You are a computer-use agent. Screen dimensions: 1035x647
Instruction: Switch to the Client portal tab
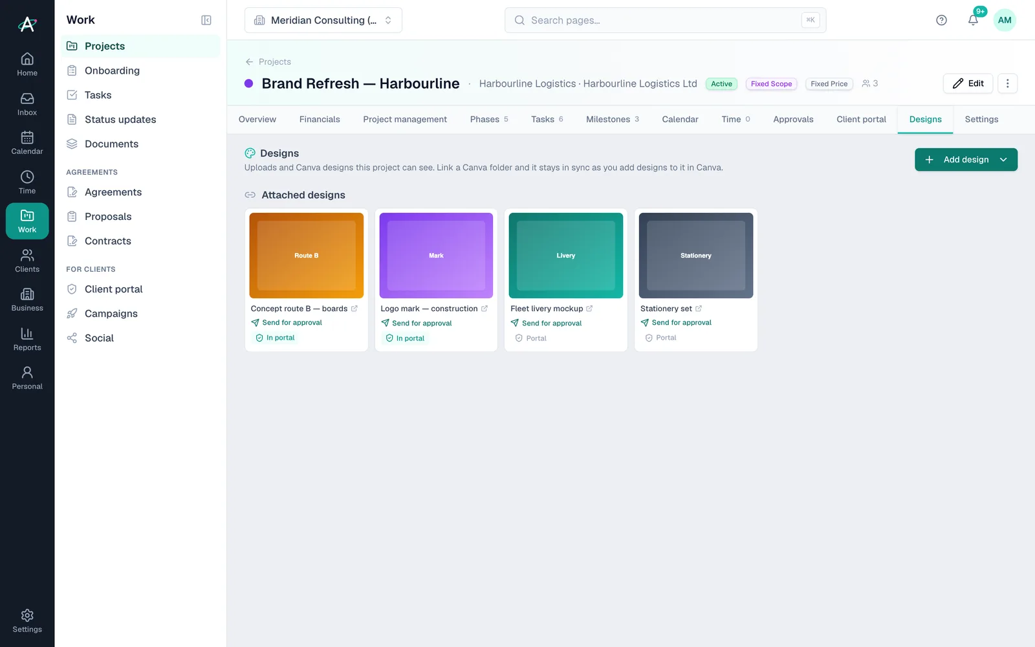click(x=861, y=120)
